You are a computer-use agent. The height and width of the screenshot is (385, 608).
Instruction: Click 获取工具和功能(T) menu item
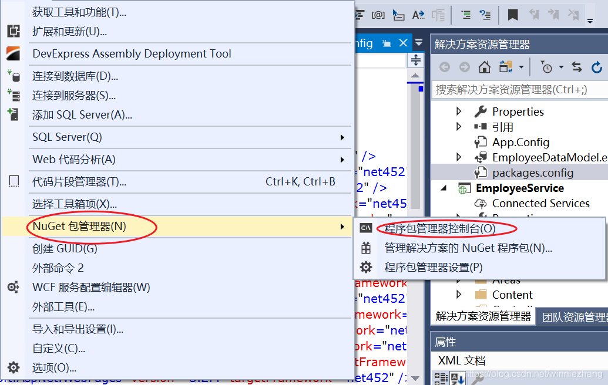(176, 12)
